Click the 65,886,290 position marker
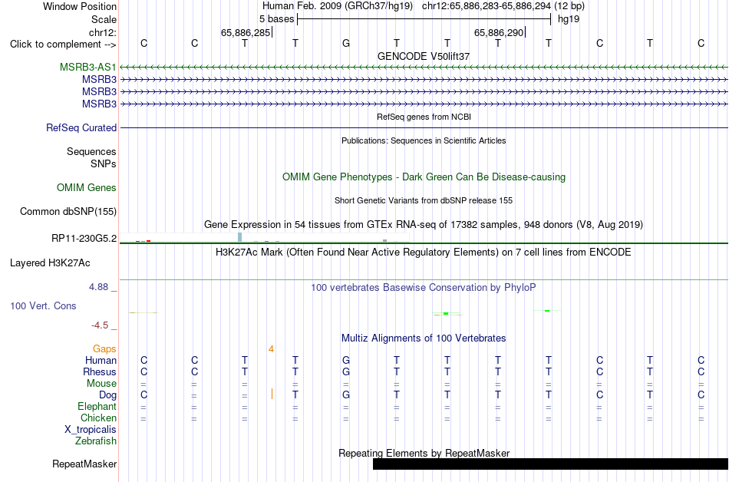Image resolution: width=729 pixels, height=482 pixels. [x=500, y=32]
